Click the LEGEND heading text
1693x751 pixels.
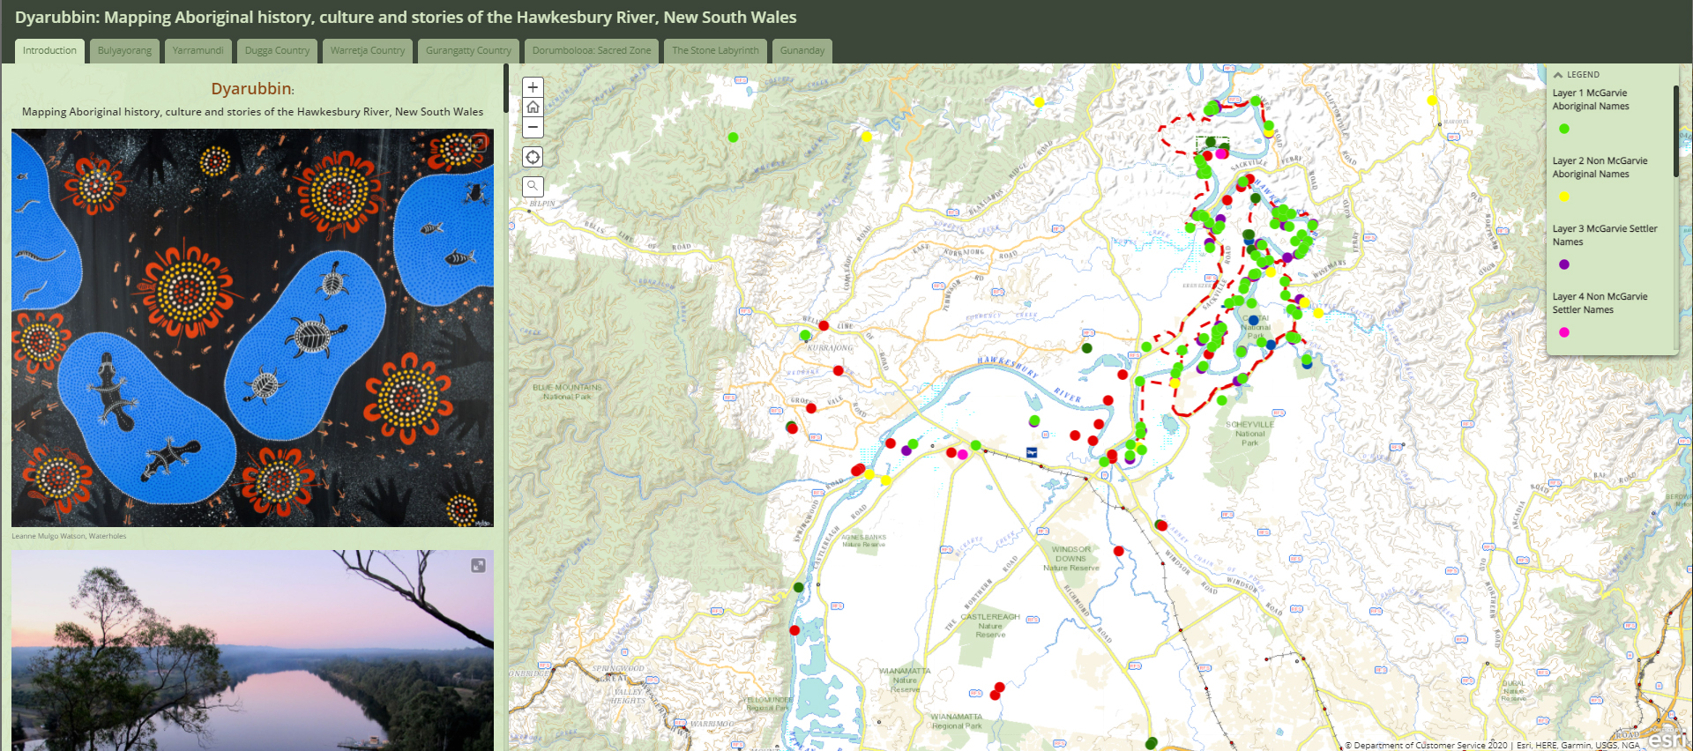tap(1583, 75)
